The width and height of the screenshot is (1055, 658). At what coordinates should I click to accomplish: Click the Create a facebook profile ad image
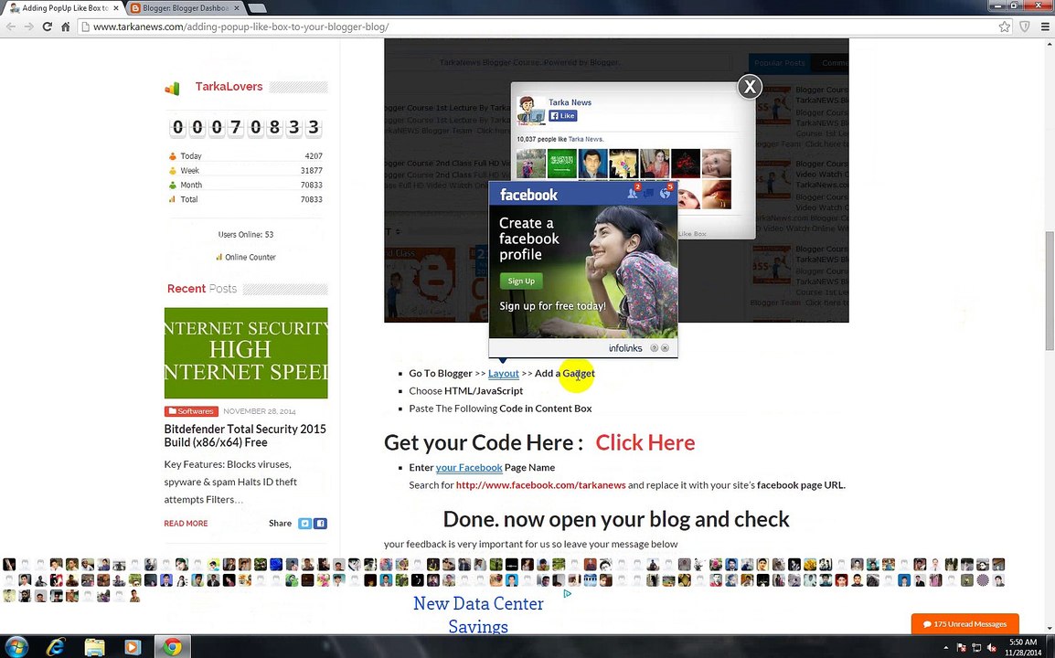(582, 271)
